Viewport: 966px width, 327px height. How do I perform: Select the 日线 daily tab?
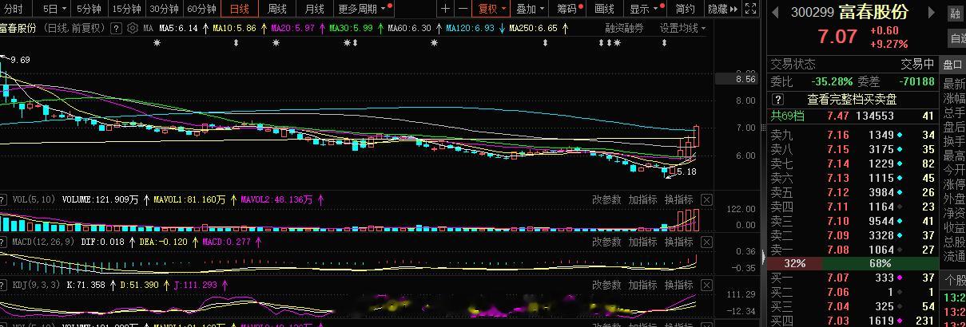pos(239,9)
